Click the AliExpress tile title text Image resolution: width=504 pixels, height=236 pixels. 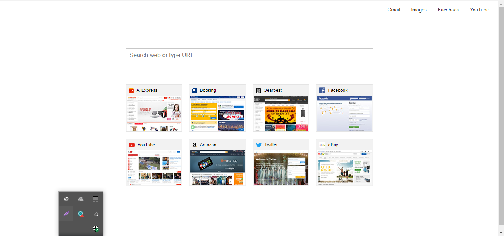[x=147, y=90]
